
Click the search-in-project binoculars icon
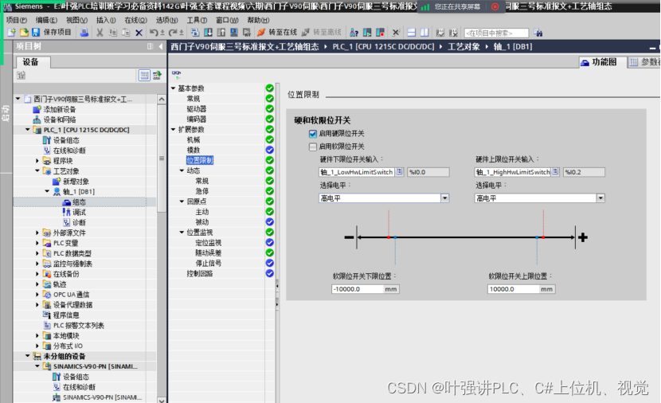point(538,33)
